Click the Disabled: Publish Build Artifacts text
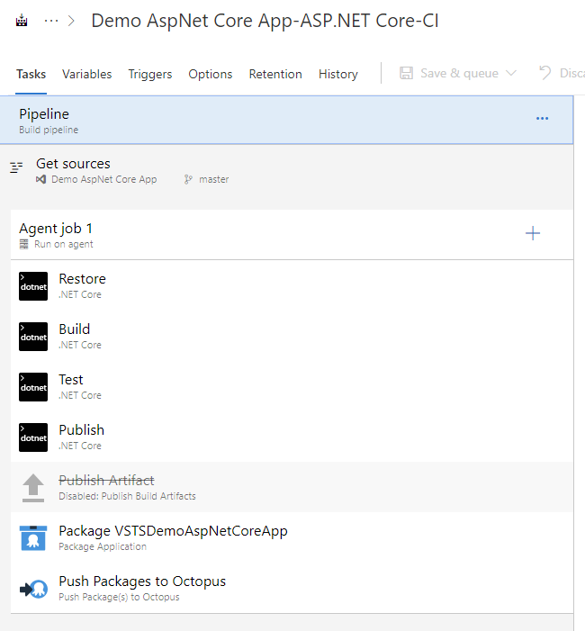This screenshot has width=585, height=631. pos(127,496)
